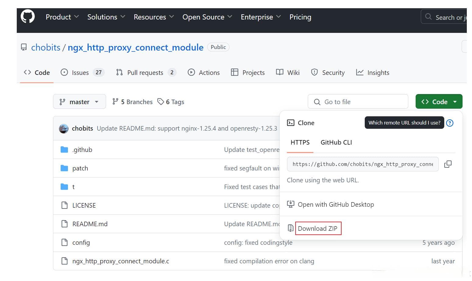Viewport: 472px width, 281px height.
Task: Click the Go to file search box
Action: pyautogui.click(x=358, y=102)
